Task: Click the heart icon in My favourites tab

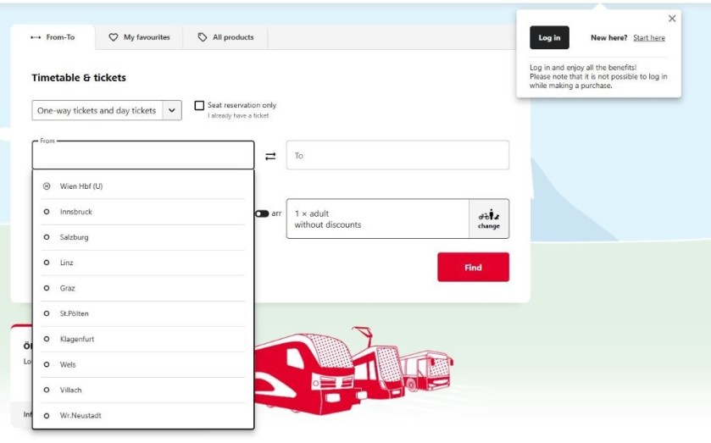Action: pos(114,37)
